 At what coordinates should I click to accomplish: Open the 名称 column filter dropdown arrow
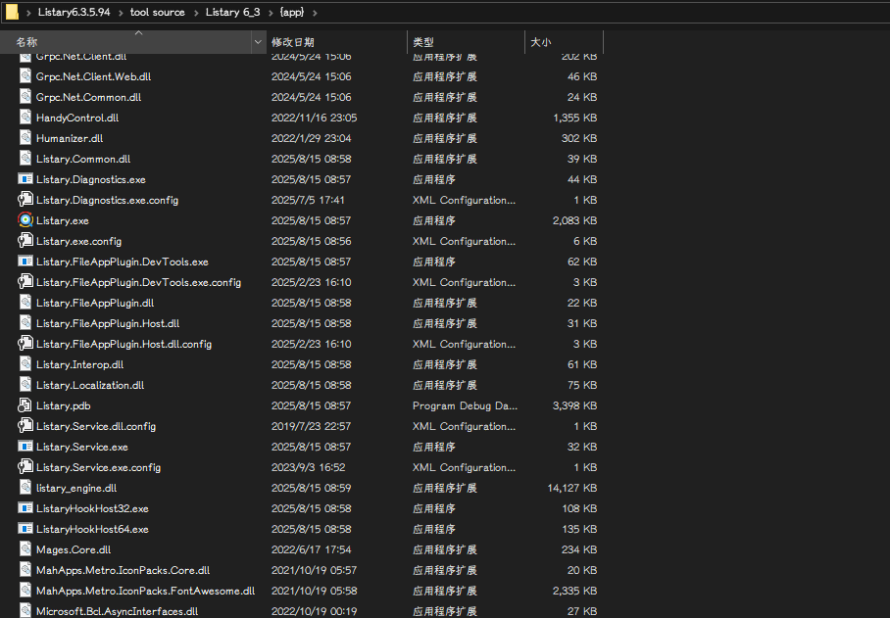(258, 42)
